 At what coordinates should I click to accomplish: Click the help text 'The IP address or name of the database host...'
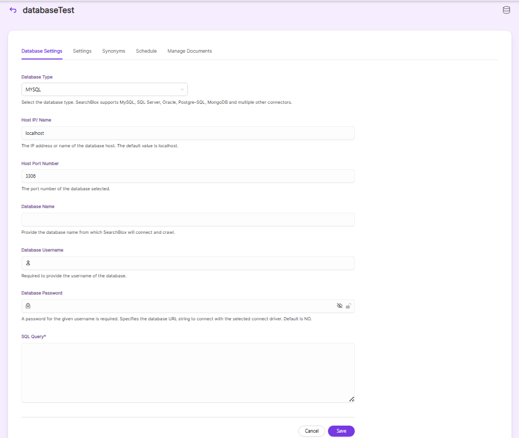(x=100, y=146)
